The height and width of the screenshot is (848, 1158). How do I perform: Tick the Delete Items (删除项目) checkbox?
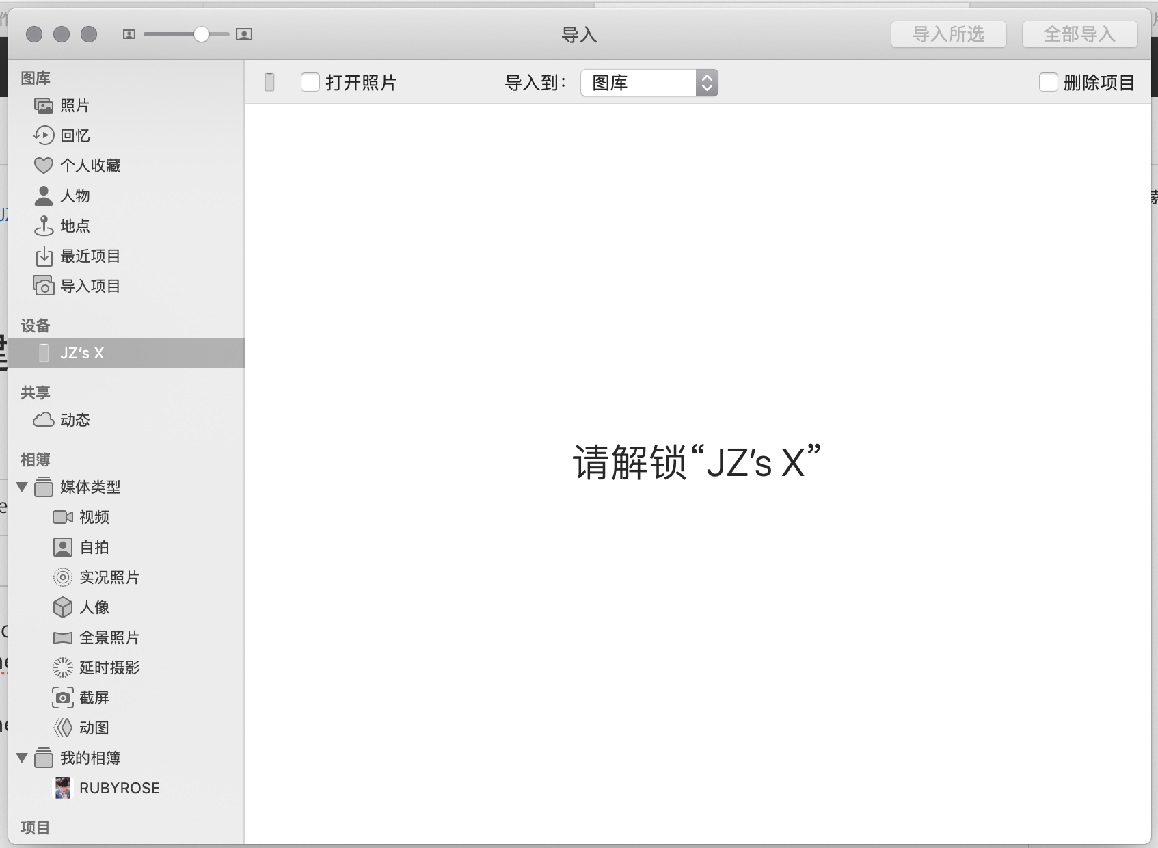point(1049,83)
